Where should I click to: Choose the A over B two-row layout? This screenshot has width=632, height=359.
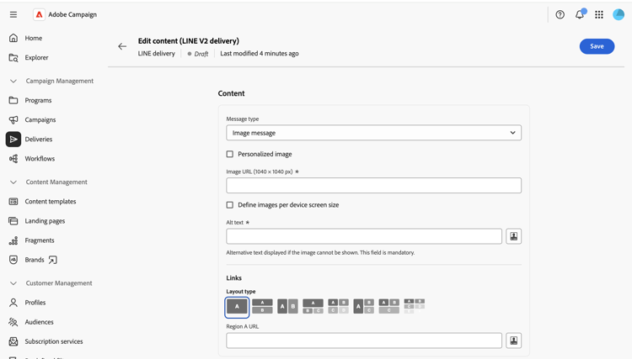pos(262,306)
